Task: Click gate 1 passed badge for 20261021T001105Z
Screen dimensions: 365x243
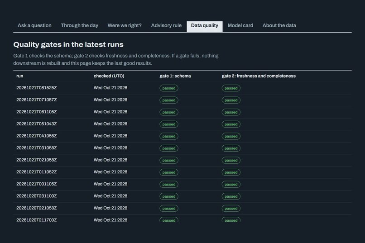Action: pyautogui.click(x=169, y=185)
